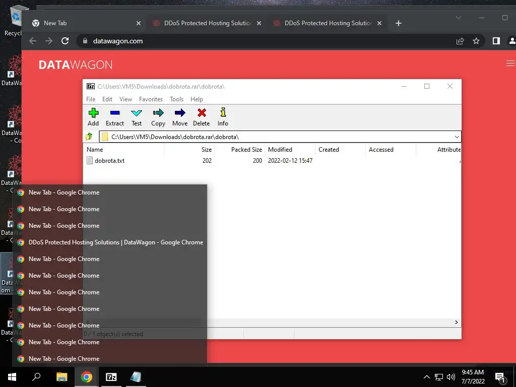Select the Move tool in 7-Zip

[x=180, y=117]
